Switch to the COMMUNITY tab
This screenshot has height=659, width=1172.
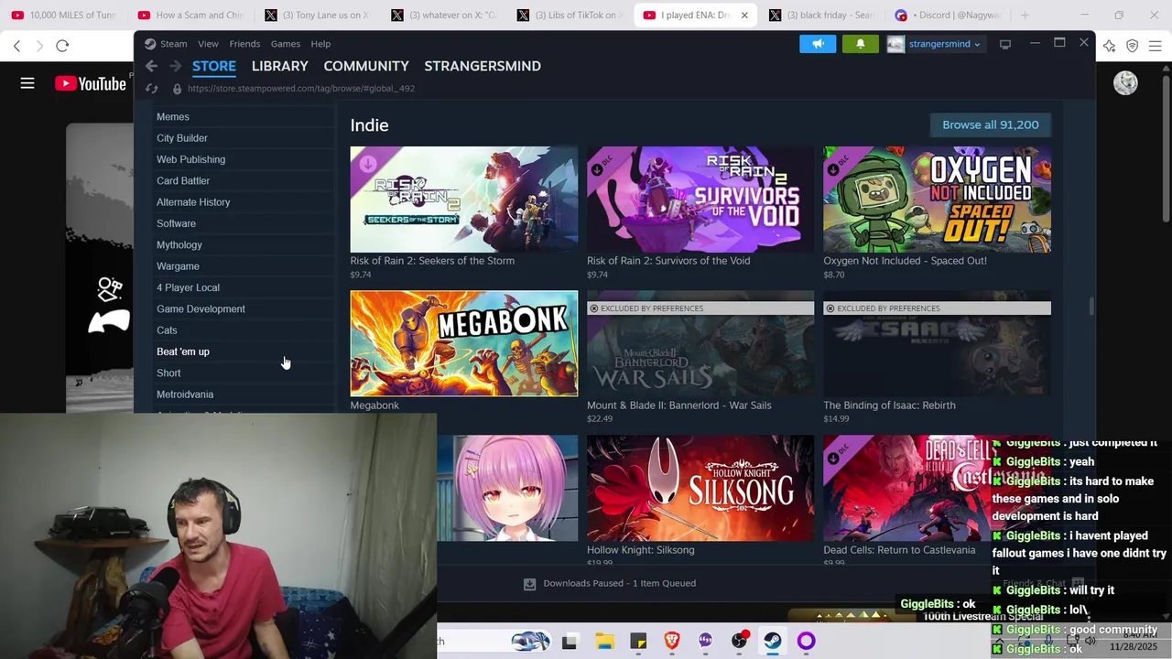(366, 66)
